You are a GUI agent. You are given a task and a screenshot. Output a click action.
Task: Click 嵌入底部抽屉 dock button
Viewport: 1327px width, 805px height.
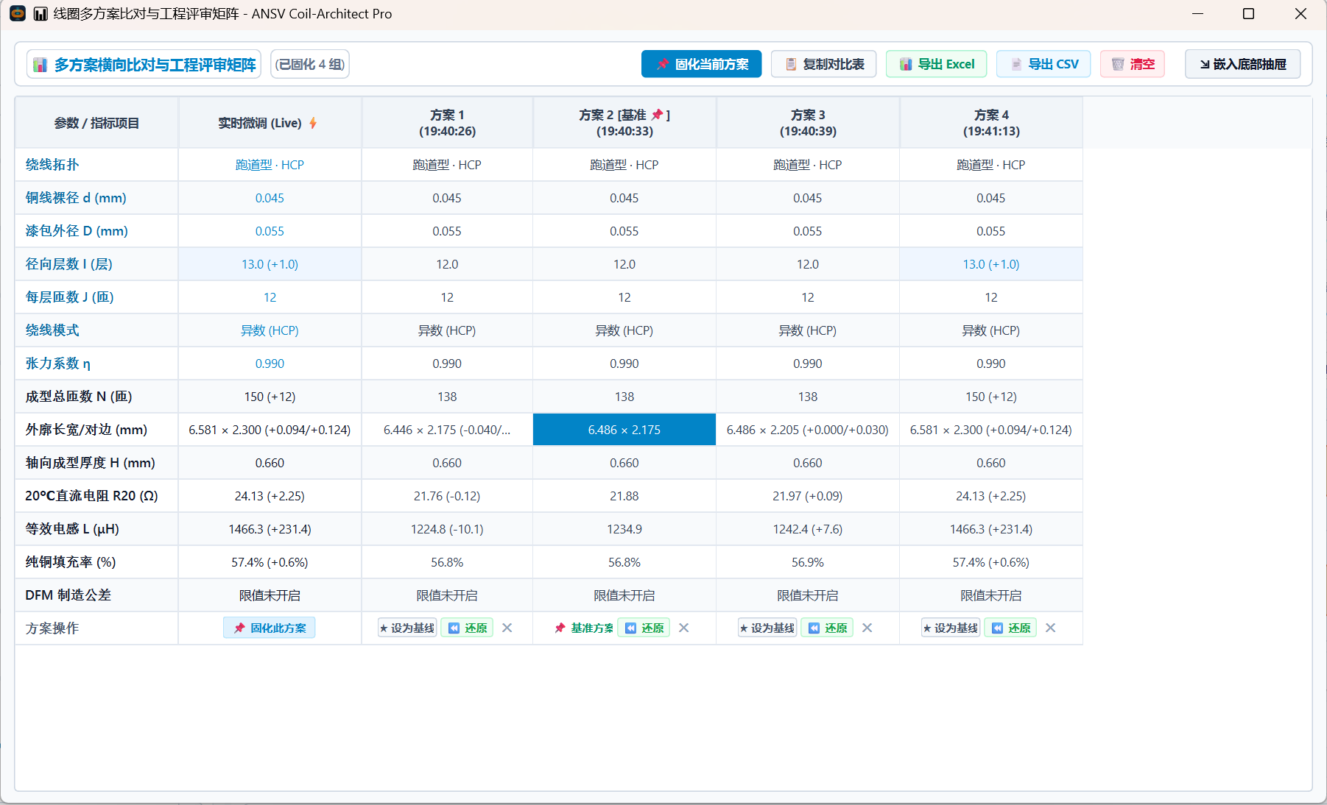coord(1242,64)
